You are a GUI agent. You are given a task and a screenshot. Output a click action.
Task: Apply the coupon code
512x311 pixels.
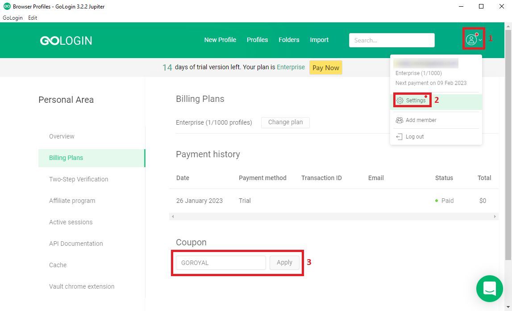point(284,263)
